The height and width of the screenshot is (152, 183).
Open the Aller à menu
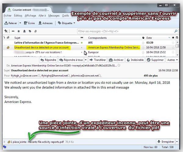click(x=42, y=16)
